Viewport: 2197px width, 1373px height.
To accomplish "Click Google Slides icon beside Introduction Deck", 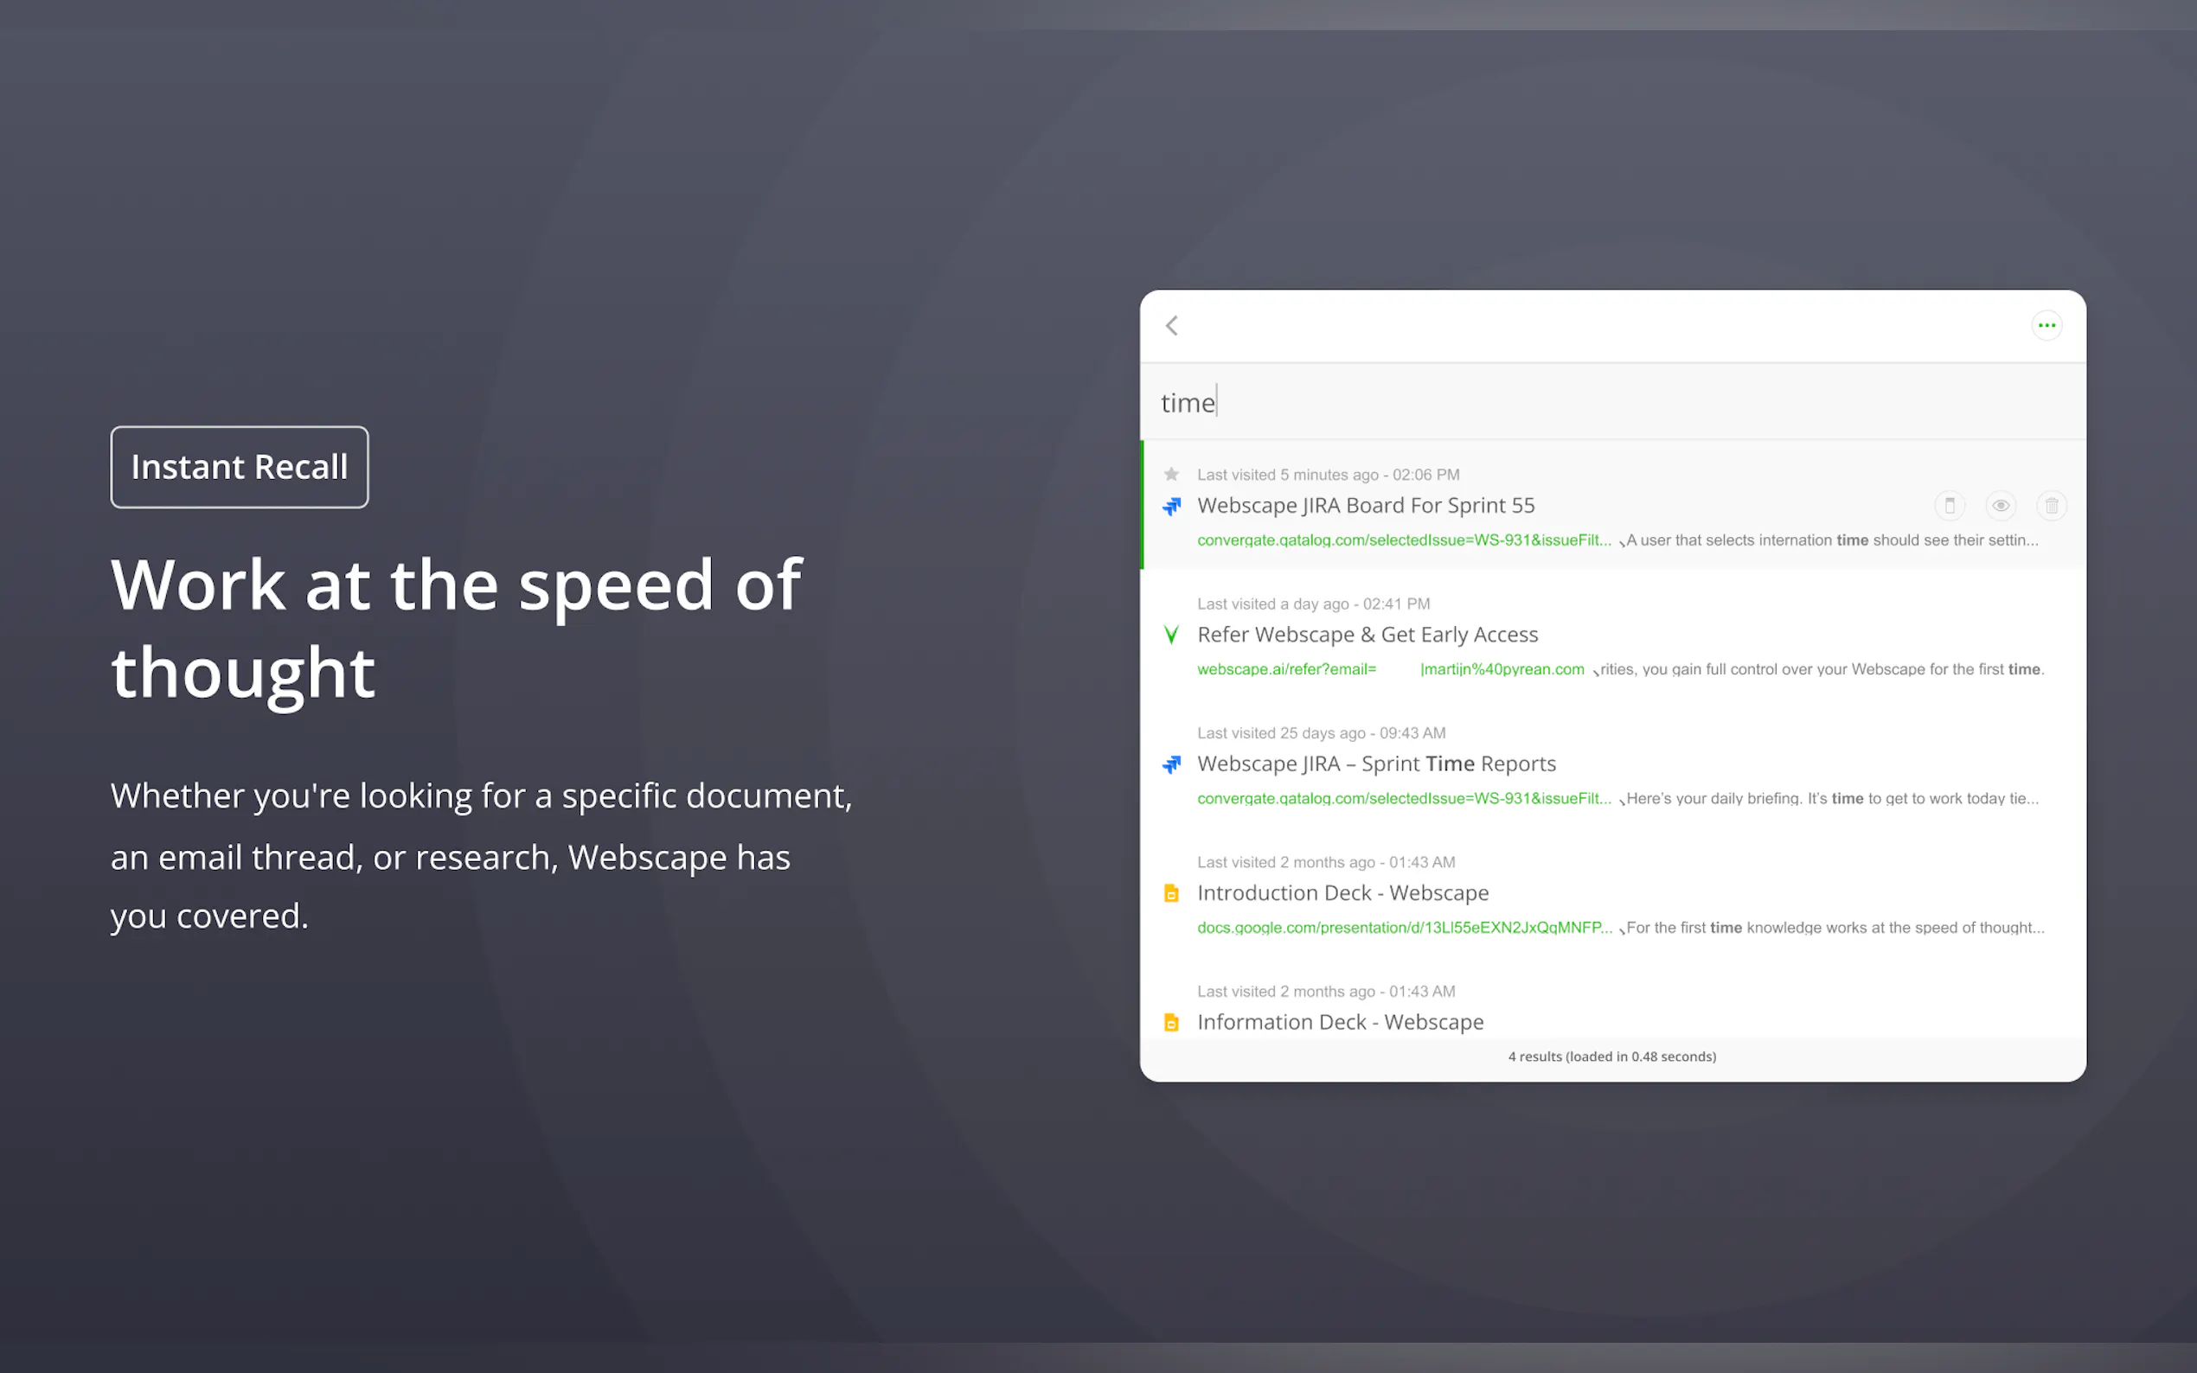I will click(1172, 893).
